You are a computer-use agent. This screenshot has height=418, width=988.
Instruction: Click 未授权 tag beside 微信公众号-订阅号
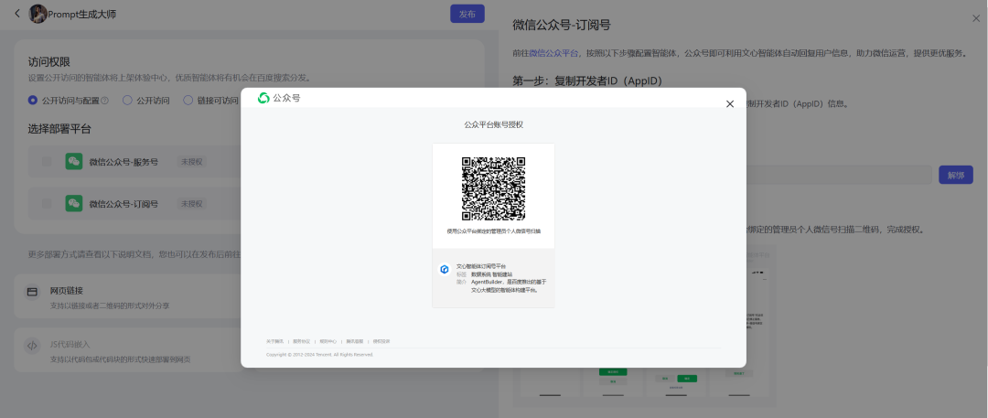tap(191, 204)
